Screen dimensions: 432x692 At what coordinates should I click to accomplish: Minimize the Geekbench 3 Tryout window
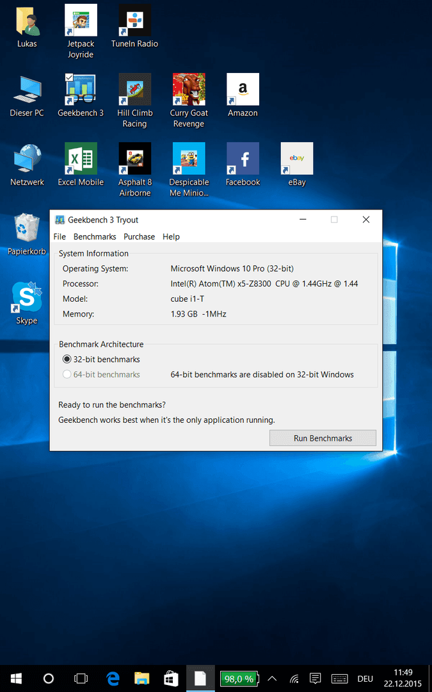[x=303, y=220]
